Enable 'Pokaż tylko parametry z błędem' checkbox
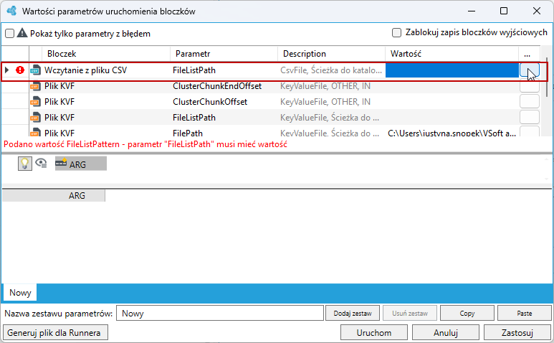Viewport: 554px width, 343px height. click(x=9, y=34)
